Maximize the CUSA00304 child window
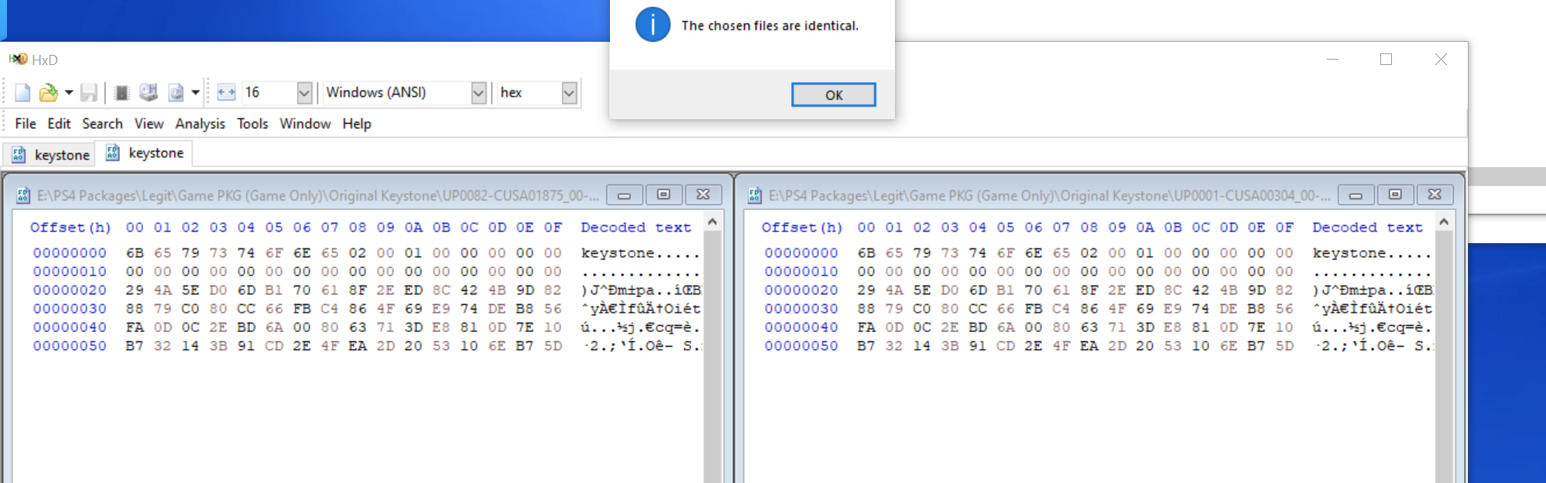1546x483 pixels. tap(1395, 195)
